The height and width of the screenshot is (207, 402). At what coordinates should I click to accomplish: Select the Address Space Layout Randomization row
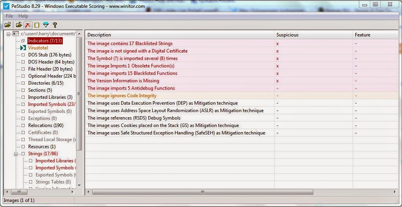click(242, 111)
